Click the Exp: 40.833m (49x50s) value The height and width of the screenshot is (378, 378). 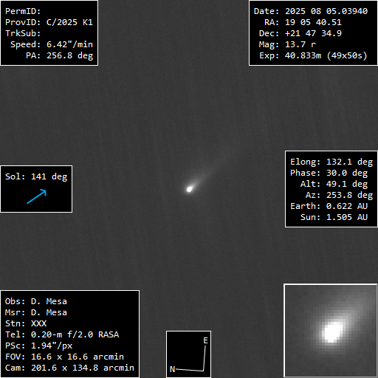313,55
